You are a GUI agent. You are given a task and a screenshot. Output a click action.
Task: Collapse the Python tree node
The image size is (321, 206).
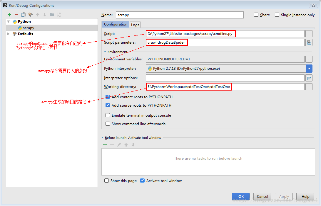(x=9, y=22)
